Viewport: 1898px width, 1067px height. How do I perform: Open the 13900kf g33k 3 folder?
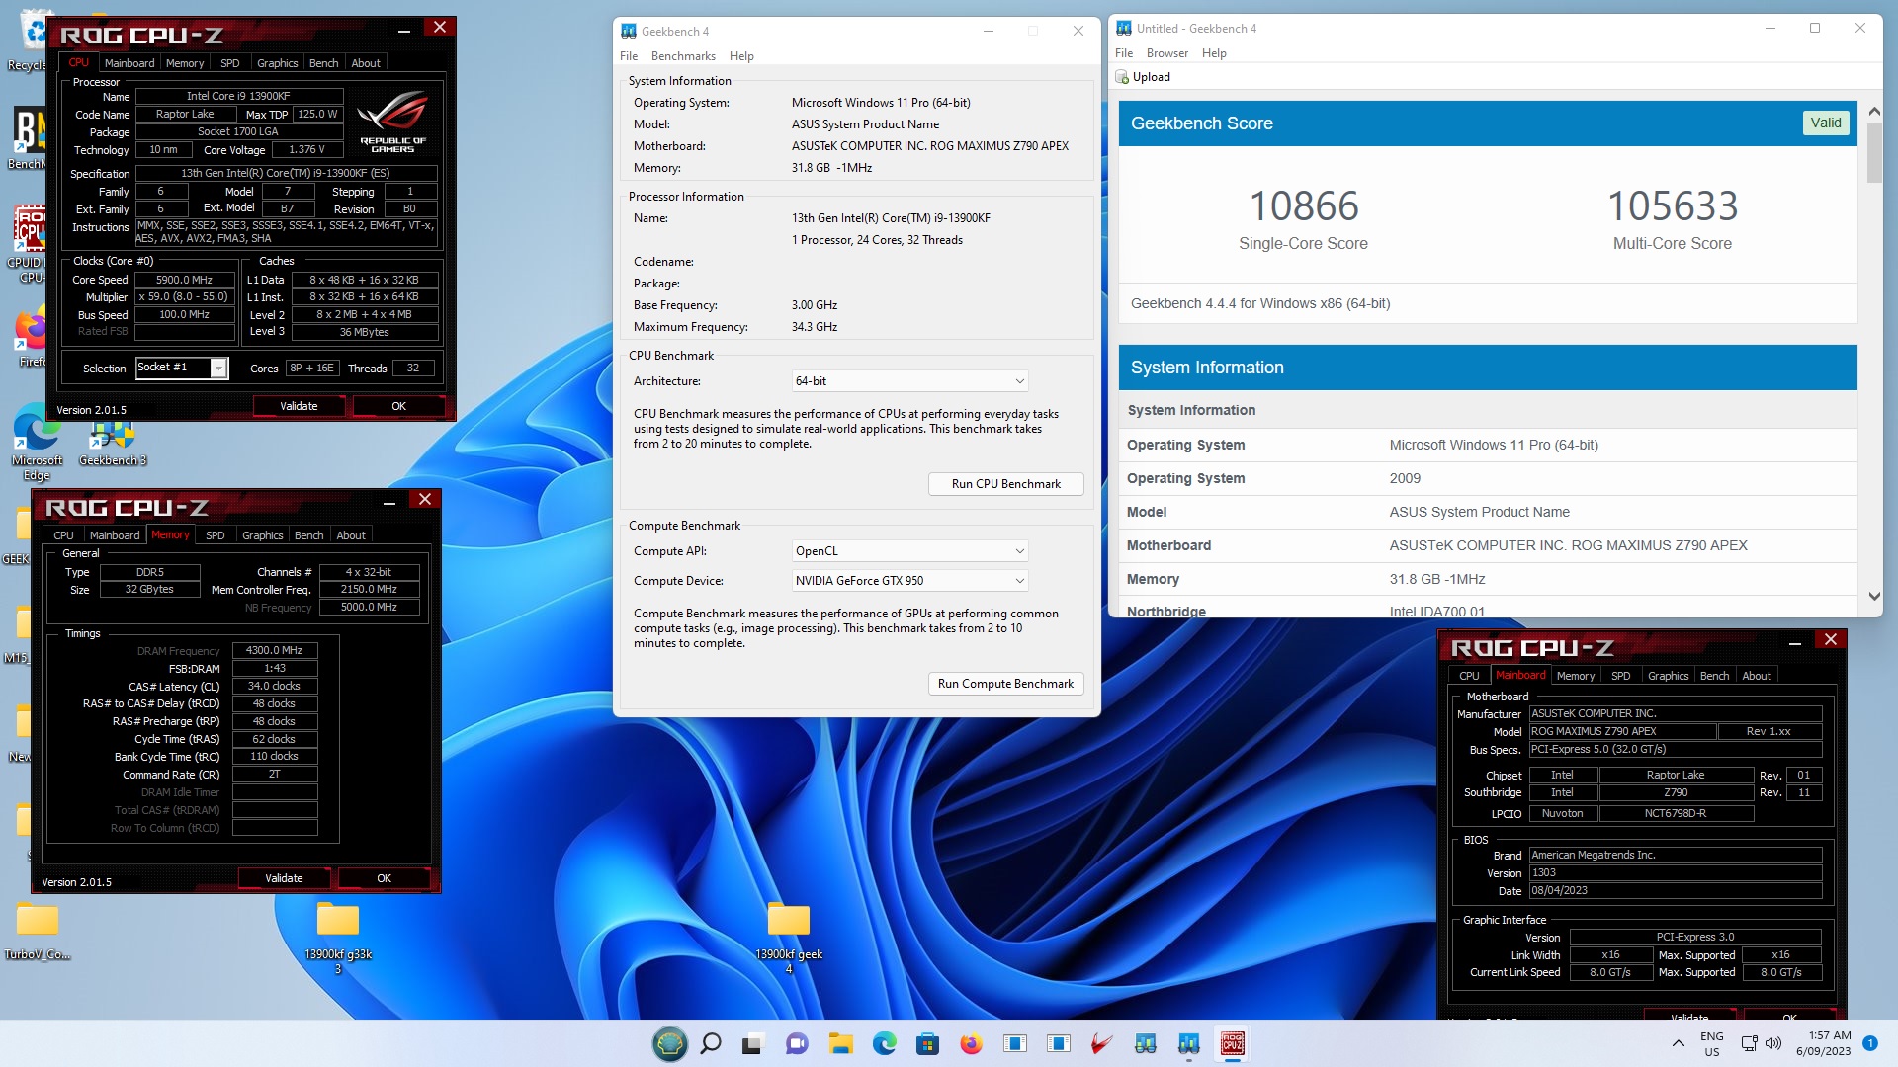[338, 937]
